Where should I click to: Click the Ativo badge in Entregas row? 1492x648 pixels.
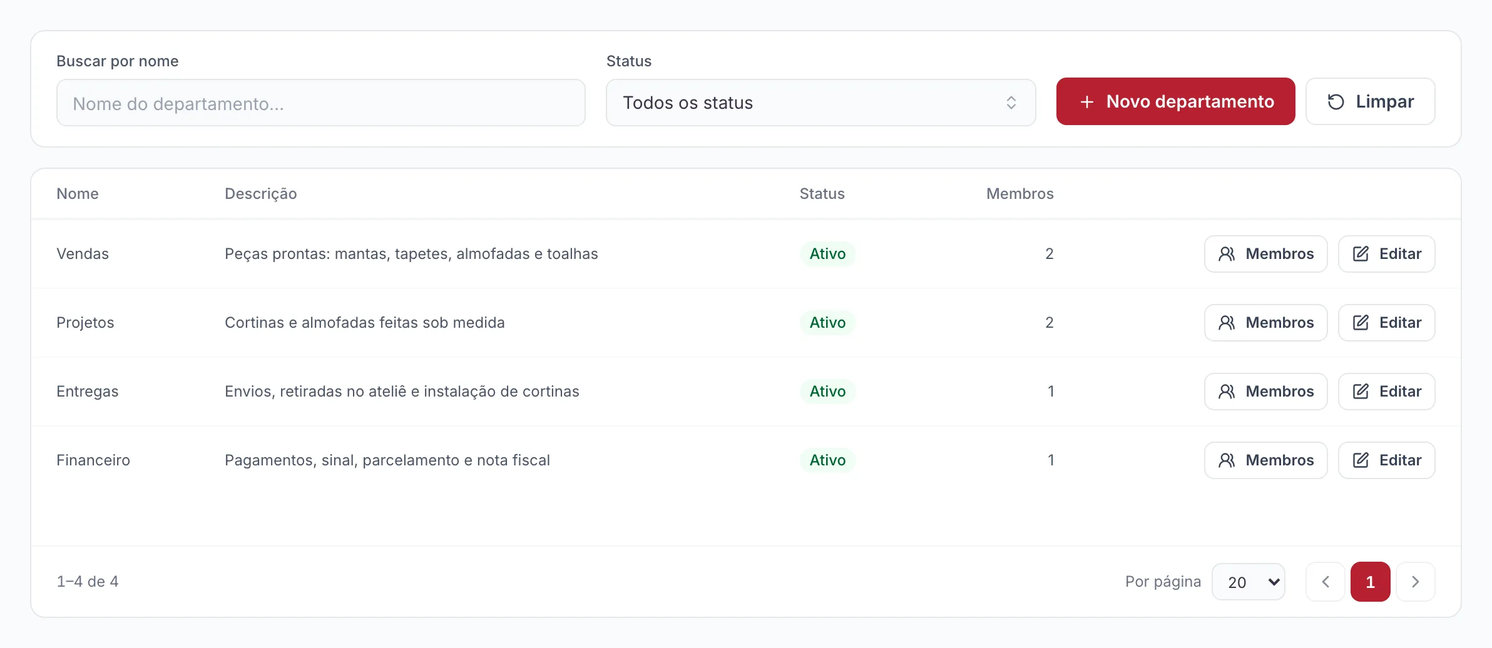tap(827, 392)
